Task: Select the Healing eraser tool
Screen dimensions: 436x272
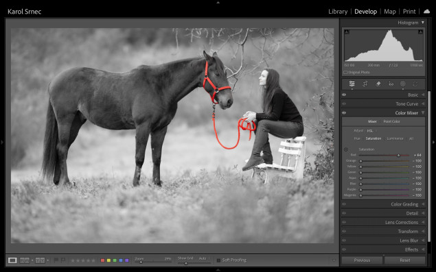Action: tap(378, 84)
